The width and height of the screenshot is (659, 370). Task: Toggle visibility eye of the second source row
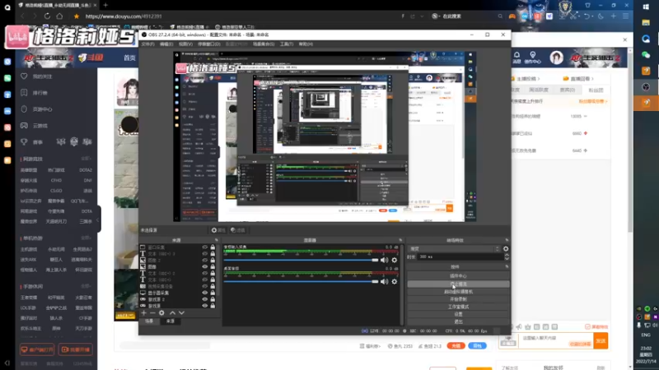click(204, 254)
